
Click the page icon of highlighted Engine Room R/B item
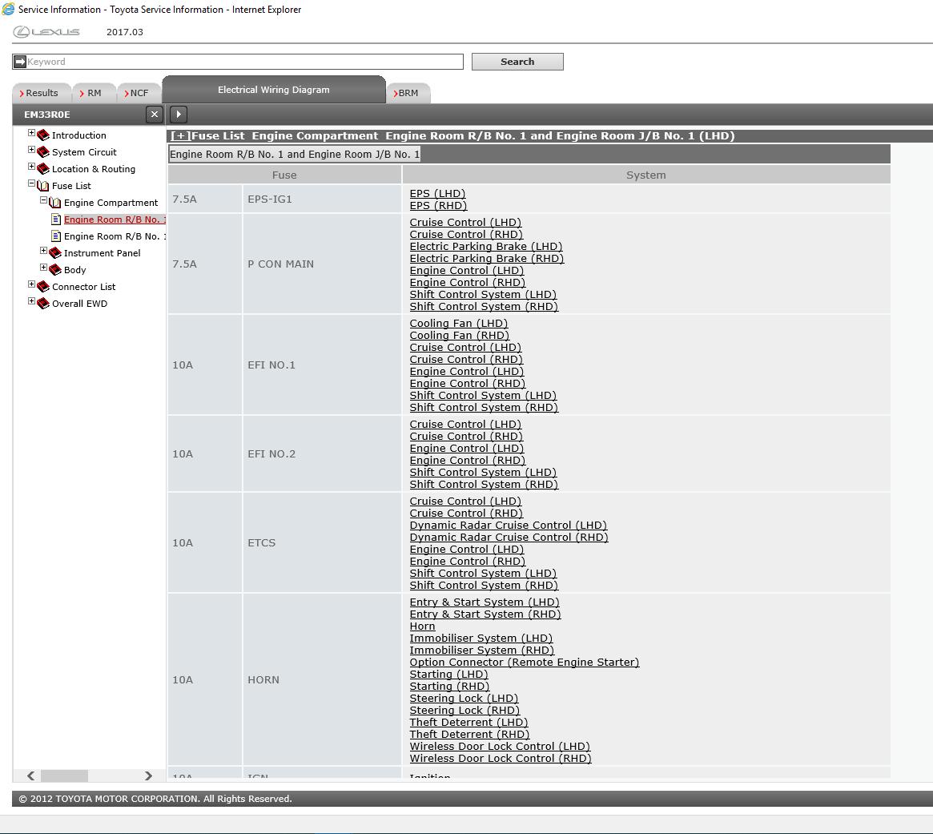pyautogui.click(x=56, y=219)
